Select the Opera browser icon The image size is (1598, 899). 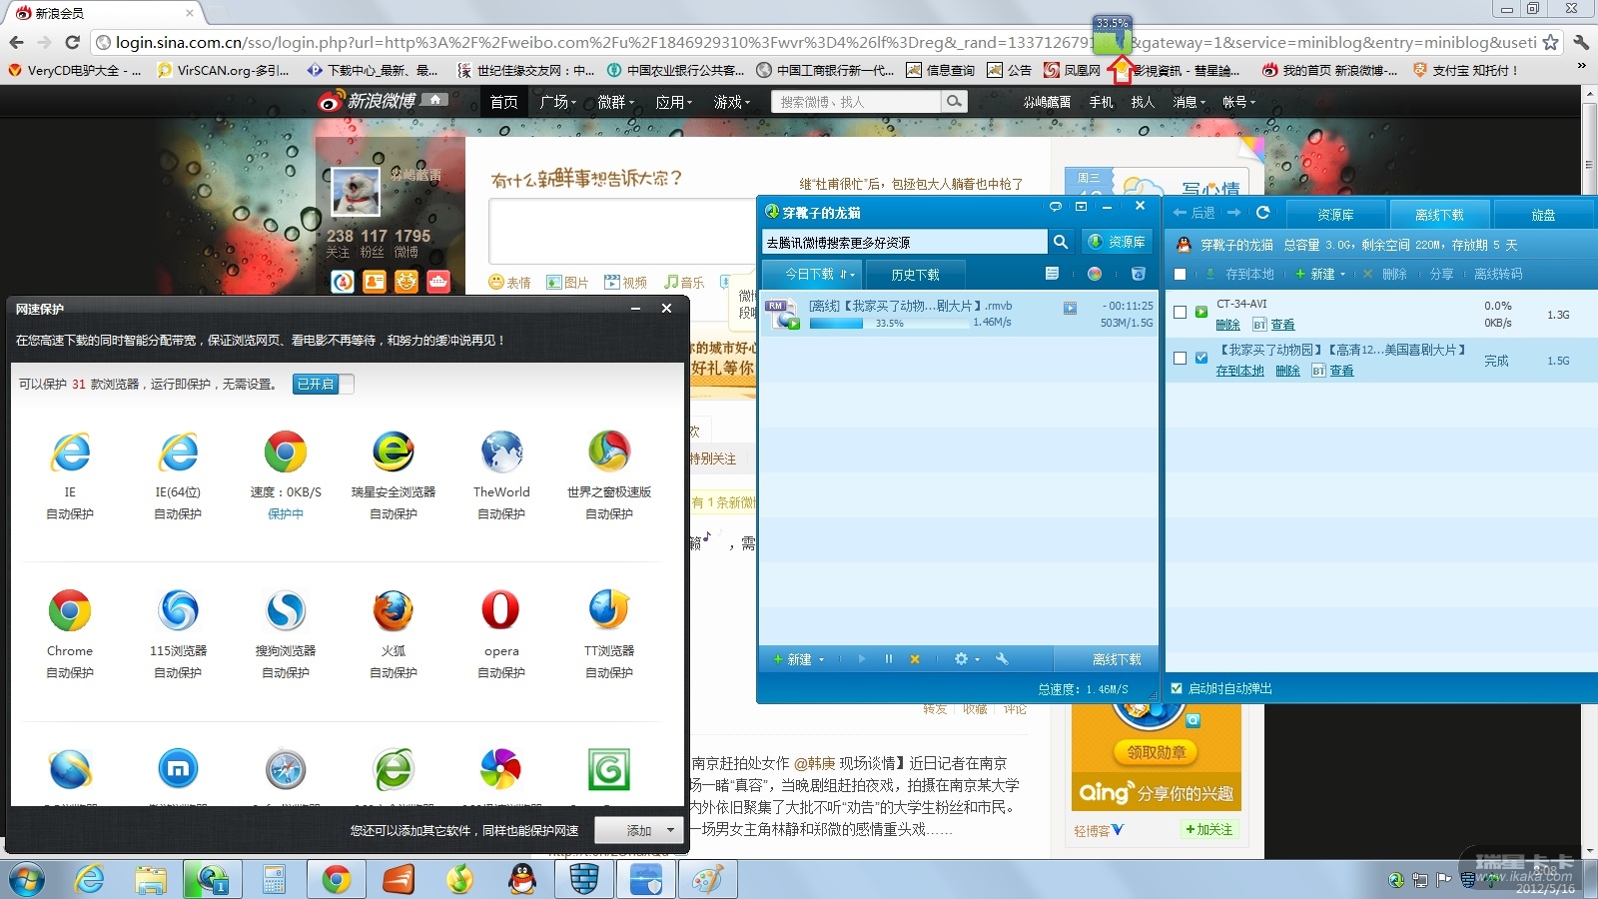pos(500,611)
